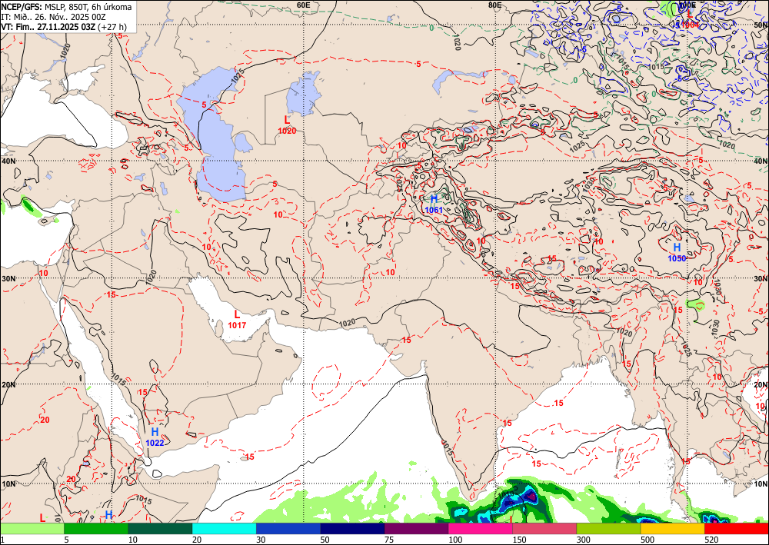Viewport: 769px width, 545px height.
Task: Click the valid time 'VT: Fim.. 27.11.2025 03Z'
Action: [x=48, y=27]
